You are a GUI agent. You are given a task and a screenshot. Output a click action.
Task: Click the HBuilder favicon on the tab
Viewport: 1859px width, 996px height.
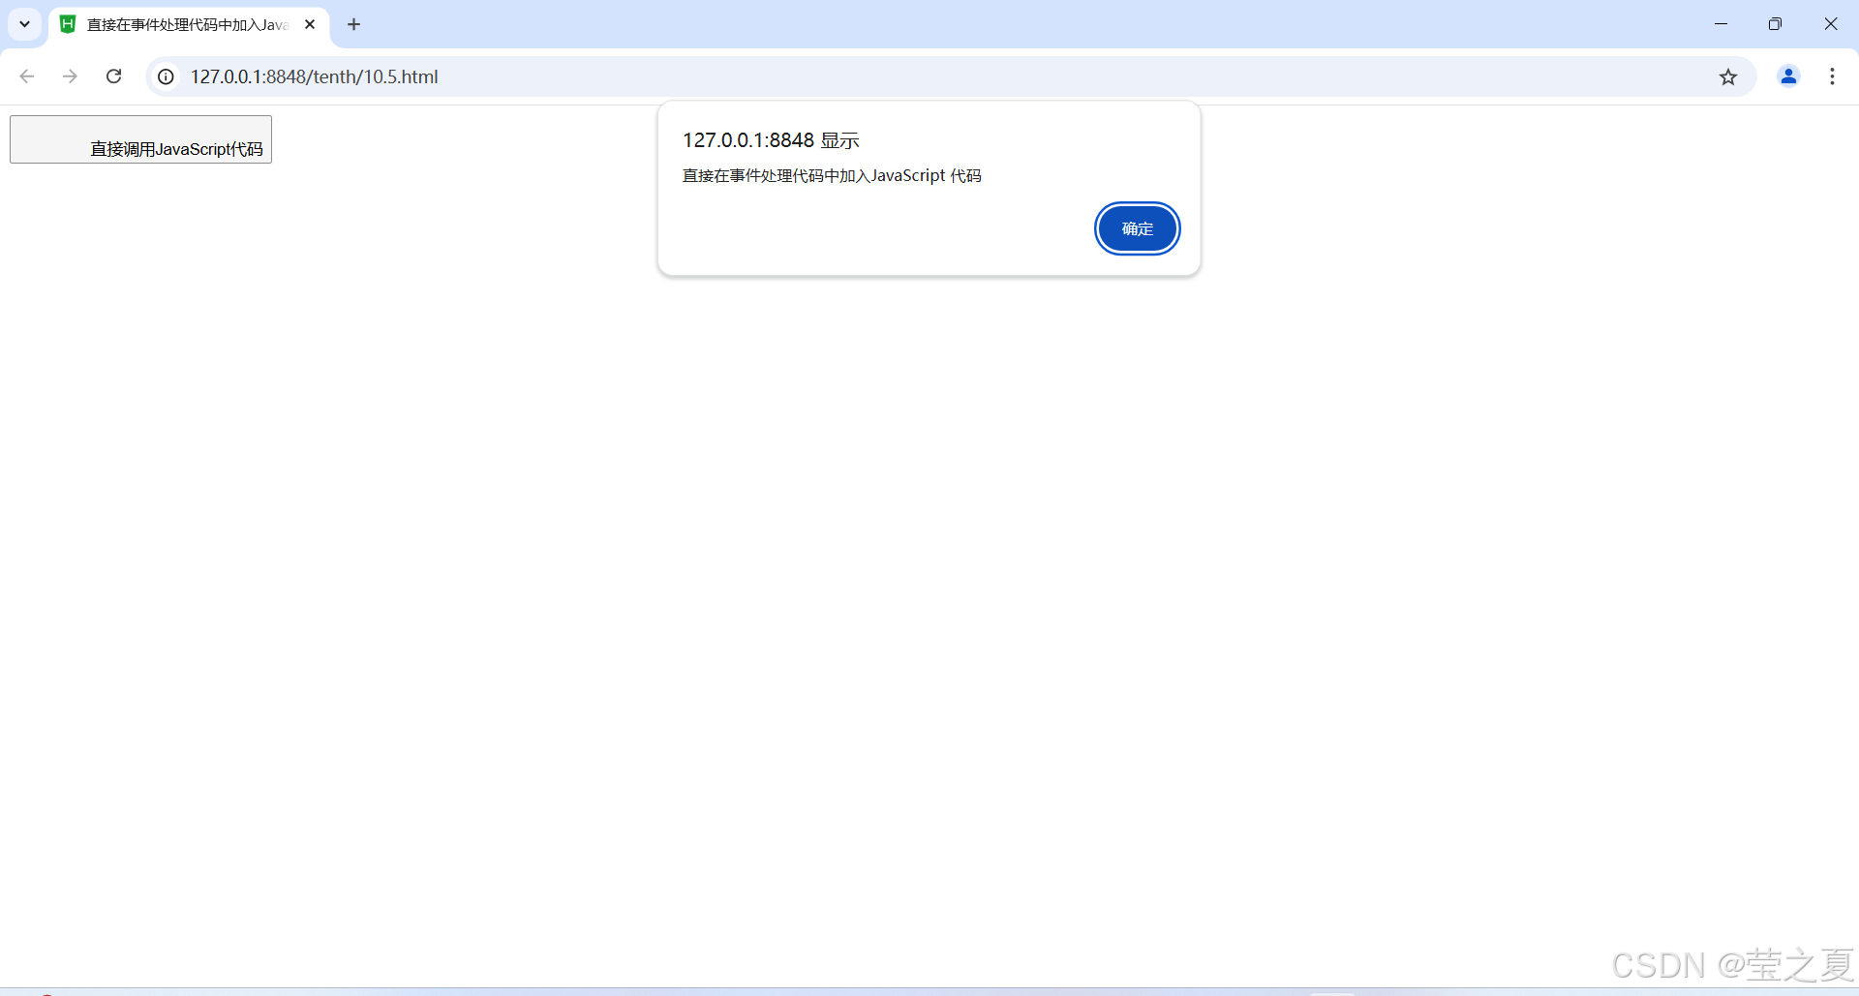(68, 24)
